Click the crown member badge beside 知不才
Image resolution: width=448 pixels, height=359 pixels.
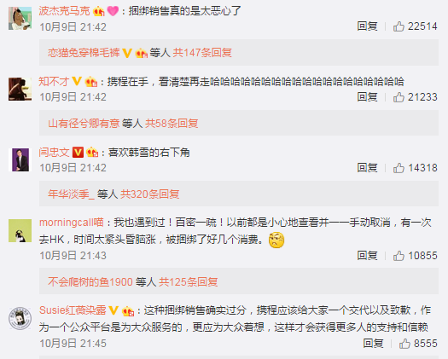91,82
